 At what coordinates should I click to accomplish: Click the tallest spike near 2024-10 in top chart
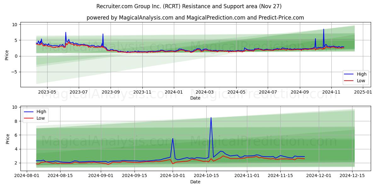coord(324,29)
